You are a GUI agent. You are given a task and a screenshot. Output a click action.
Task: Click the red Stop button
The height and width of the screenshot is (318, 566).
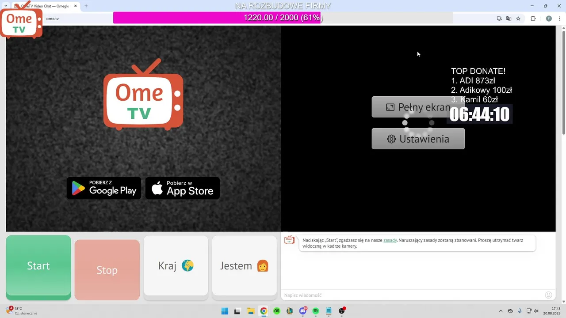[x=107, y=270]
